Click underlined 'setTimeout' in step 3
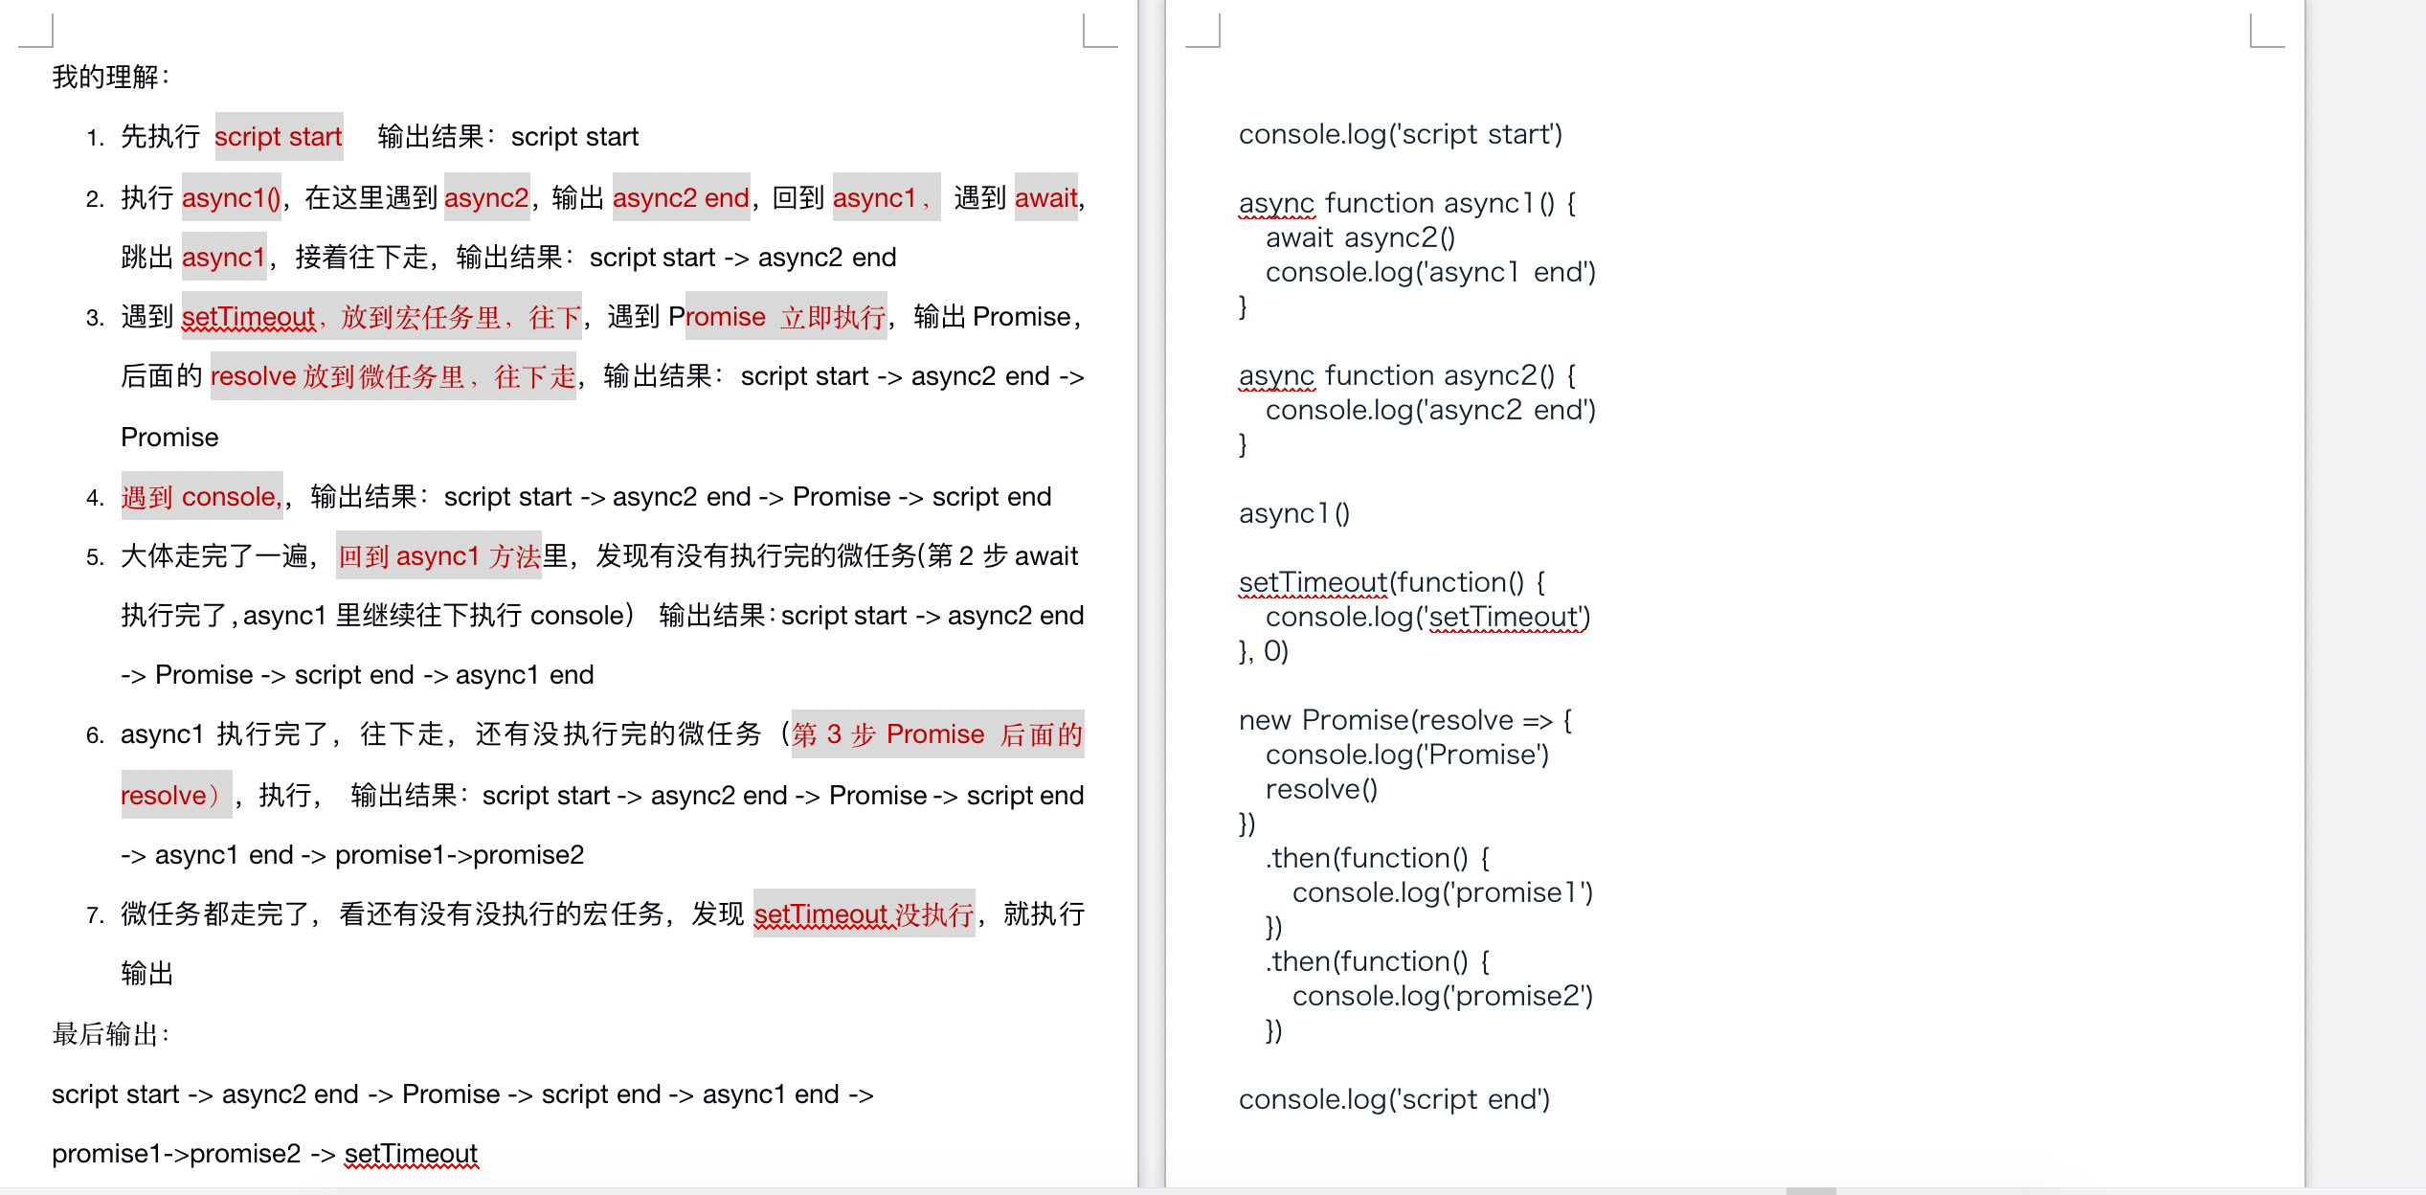 click(x=248, y=317)
